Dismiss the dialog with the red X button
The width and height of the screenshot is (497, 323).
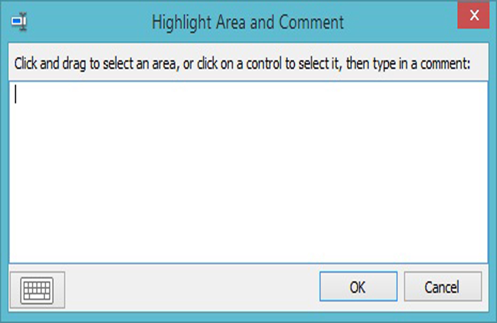(474, 16)
